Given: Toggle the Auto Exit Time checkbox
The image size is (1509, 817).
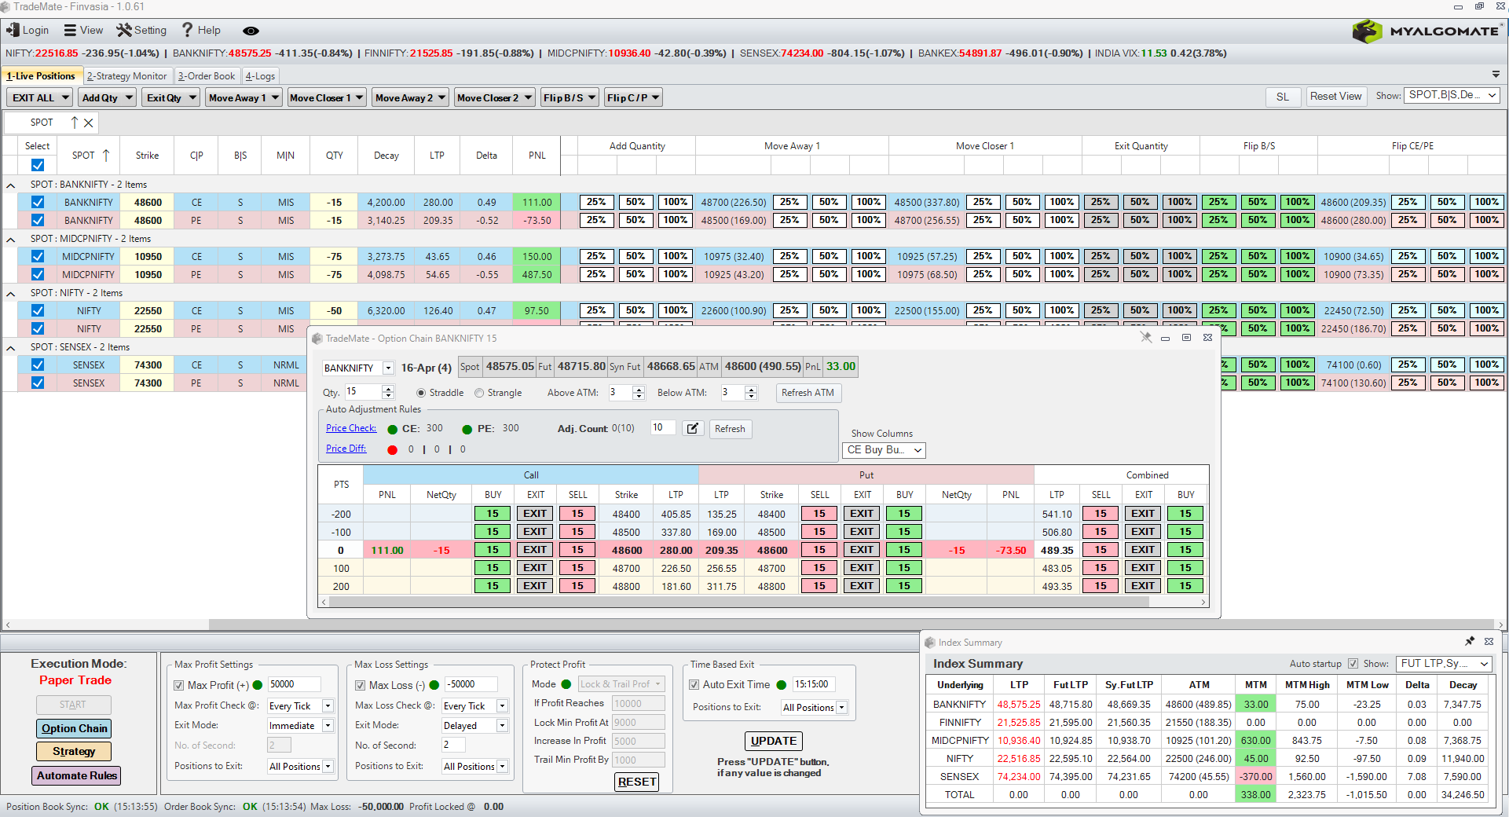Looking at the screenshot, I should pos(694,684).
